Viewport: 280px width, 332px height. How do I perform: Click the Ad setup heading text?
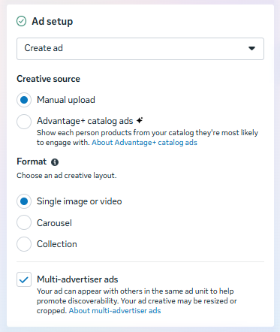(53, 21)
